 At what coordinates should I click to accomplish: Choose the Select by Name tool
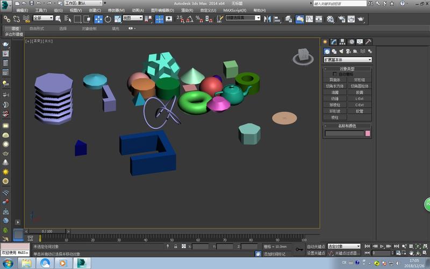(x=68, y=19)
